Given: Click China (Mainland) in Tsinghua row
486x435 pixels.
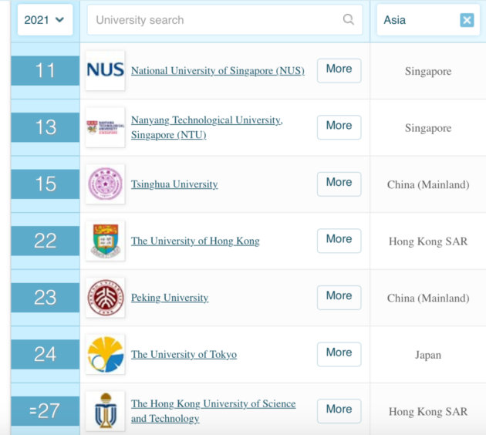Looking at the screenshot, I should [428, 184].
